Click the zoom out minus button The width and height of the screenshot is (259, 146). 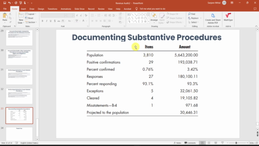(227, 143)
